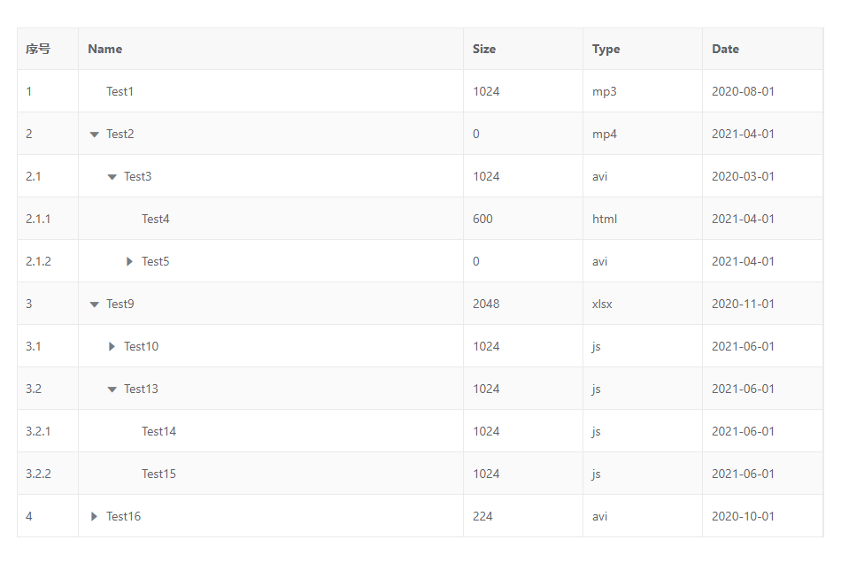Click the 2020-10-01 date cell
This screenshot has width=849, height=563.
tap(743, 516)
